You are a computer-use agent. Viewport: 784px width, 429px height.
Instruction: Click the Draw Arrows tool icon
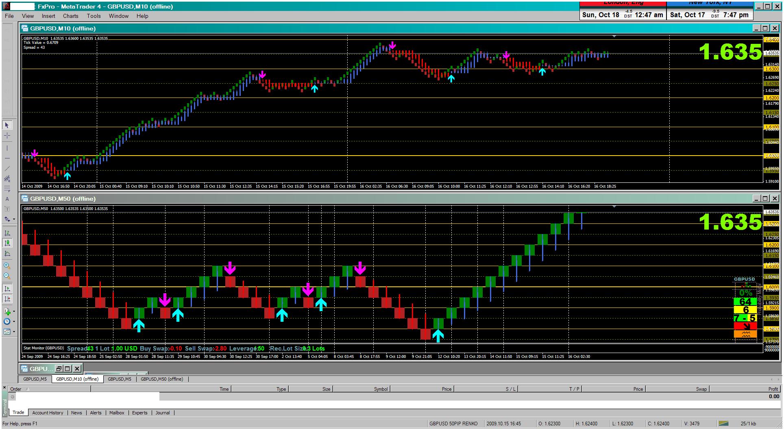(7, 219)
